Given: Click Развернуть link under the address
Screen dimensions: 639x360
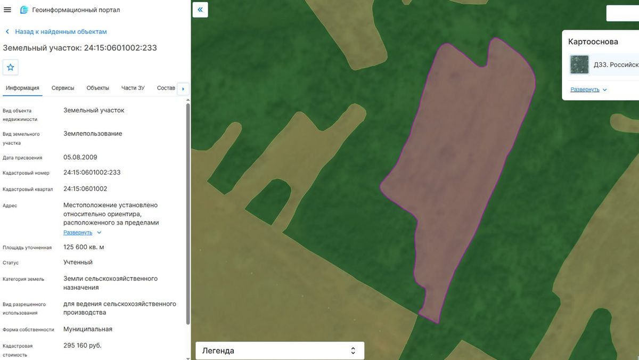Looking at the screenshot, I should pyautogui.click(x=78, y=233).
